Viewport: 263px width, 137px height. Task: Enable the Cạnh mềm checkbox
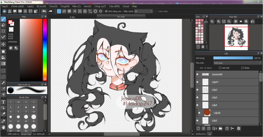(x=156, y=11)
